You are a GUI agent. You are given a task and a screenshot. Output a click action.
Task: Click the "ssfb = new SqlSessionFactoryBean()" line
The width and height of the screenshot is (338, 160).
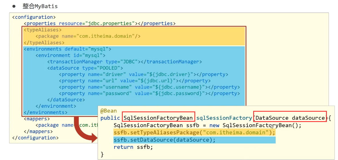[x=207, y=125]
